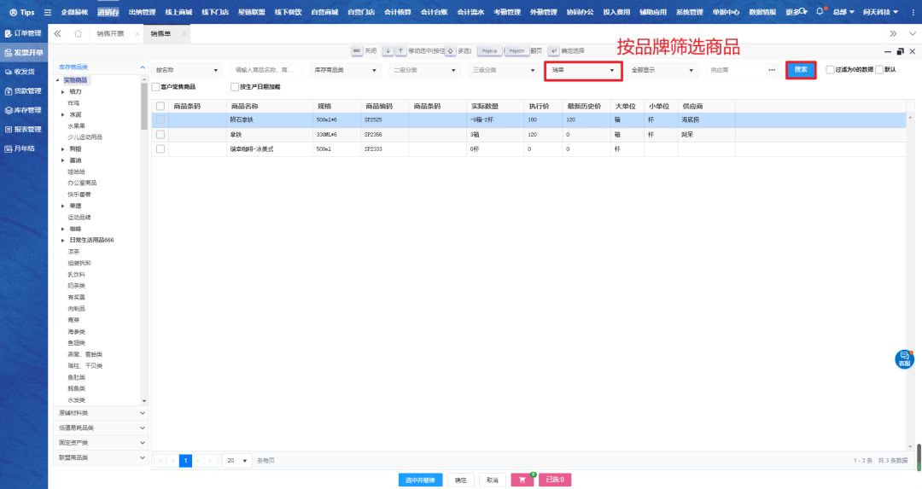Click the pink shopping cart icon
Image resolution: width=922 pixels, height=489 pixels.
click(x=522, y=480)
